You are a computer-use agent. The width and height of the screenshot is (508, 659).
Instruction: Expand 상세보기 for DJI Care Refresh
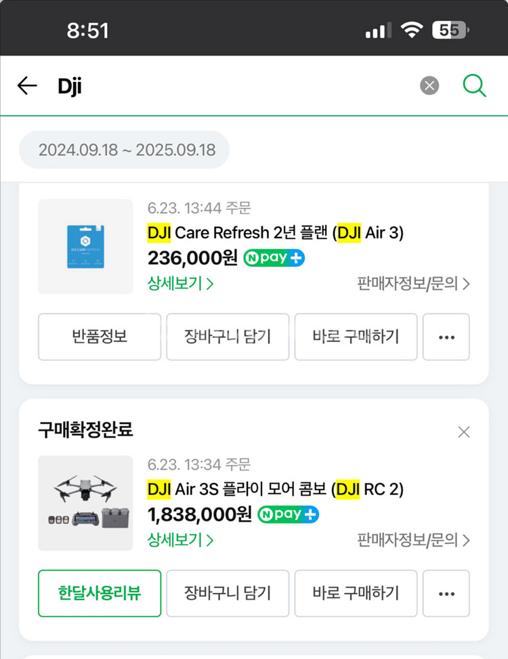coord(181,284)
